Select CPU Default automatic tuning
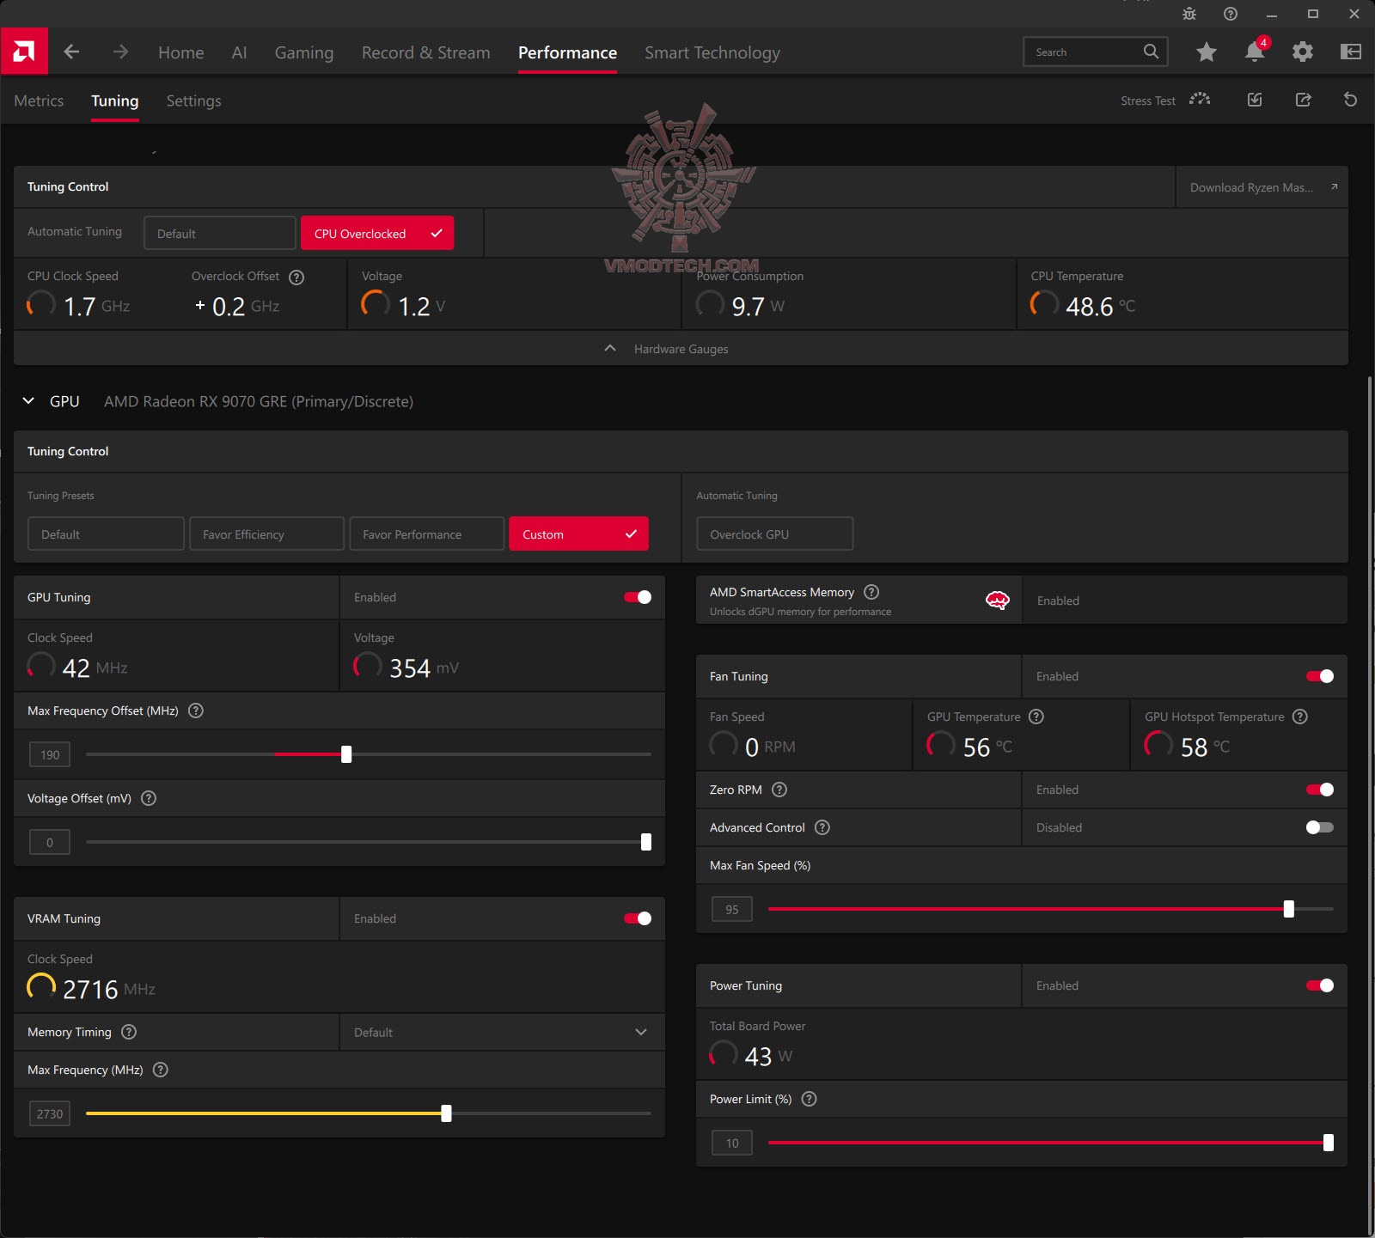Screen dimensions: 1375x1238 220,234
